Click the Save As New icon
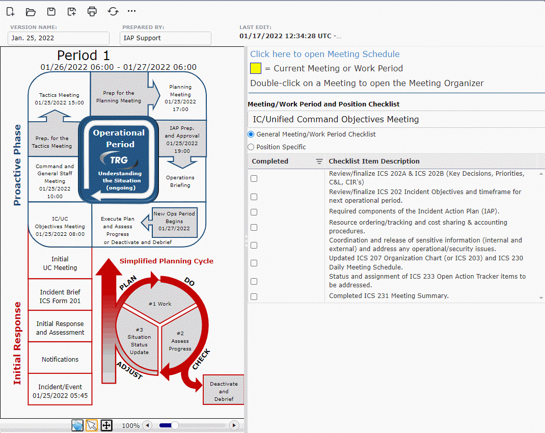The height and width of the screenshot is (433, 545). [72, 11]
